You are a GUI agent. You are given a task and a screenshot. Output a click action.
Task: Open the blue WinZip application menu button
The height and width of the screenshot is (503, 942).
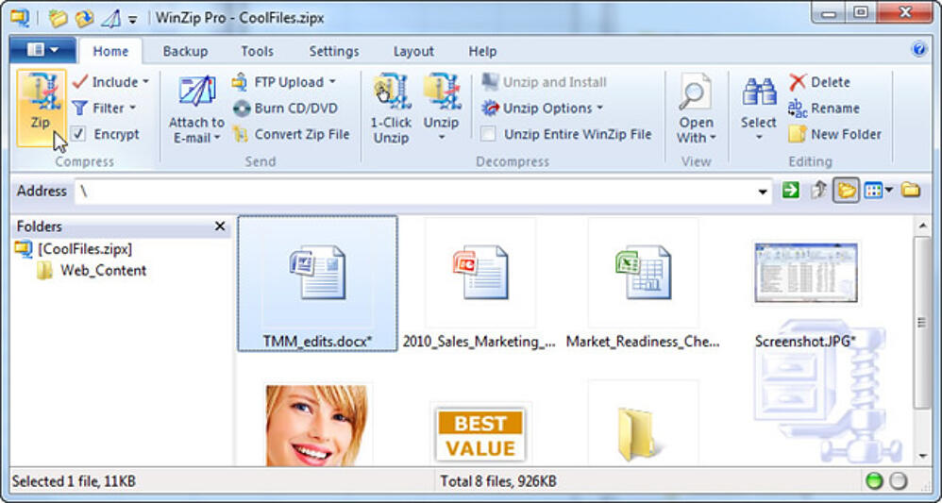[x=42, y=50]
